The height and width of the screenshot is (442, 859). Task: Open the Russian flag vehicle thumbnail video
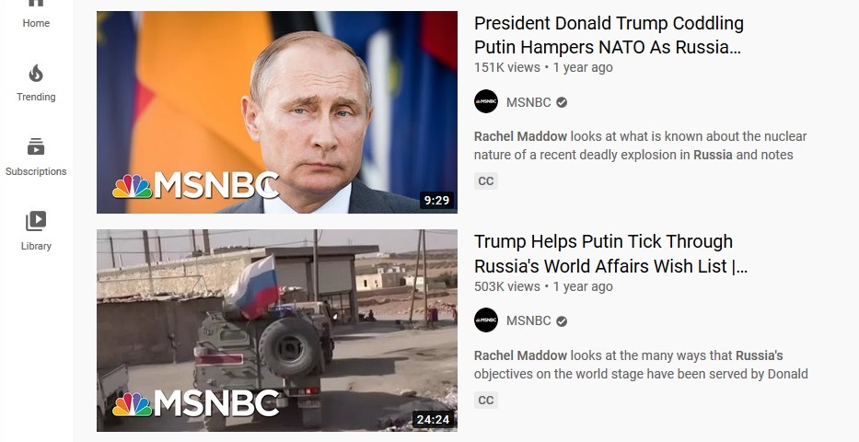click(276, 331)
